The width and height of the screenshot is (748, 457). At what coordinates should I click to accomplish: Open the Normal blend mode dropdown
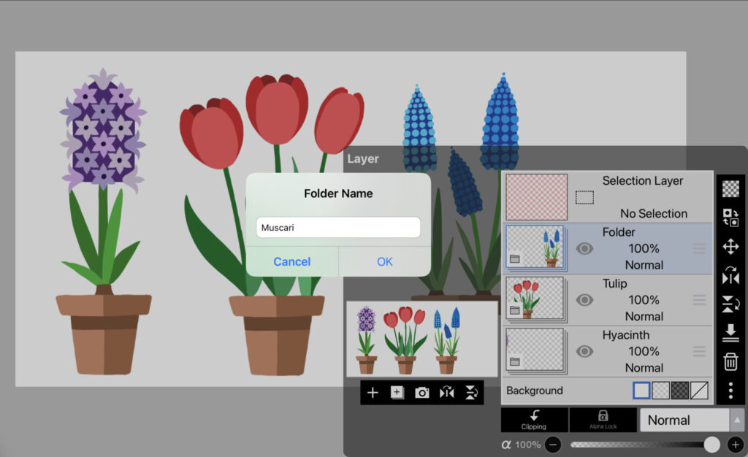pyautogui.click(x=690, y=420)
